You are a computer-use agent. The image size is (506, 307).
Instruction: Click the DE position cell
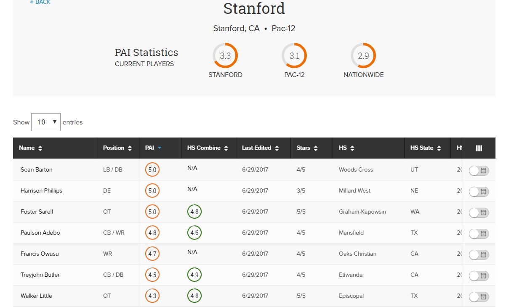(x=107, y=191)
